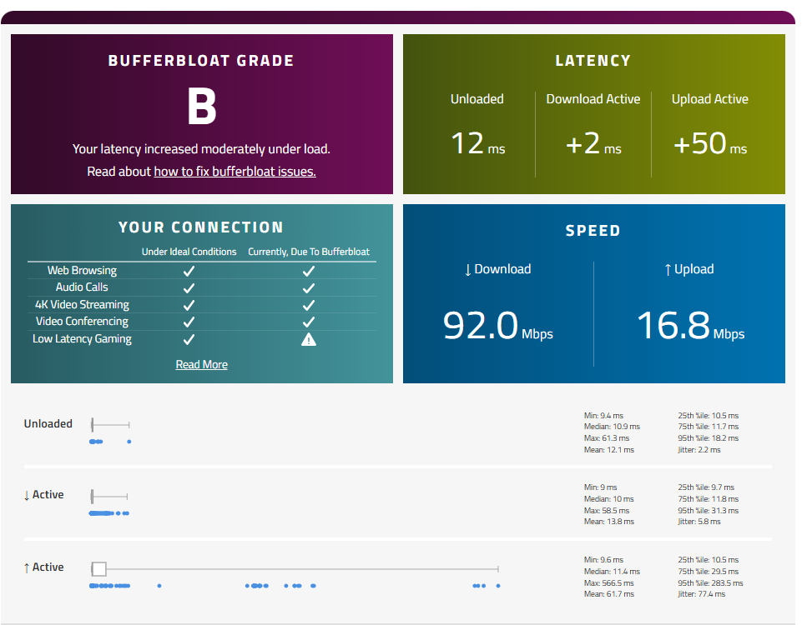Open the Read More link
The height and width of the screenshot is (625, 812).
pyautogui.click(x=201, y=364)
